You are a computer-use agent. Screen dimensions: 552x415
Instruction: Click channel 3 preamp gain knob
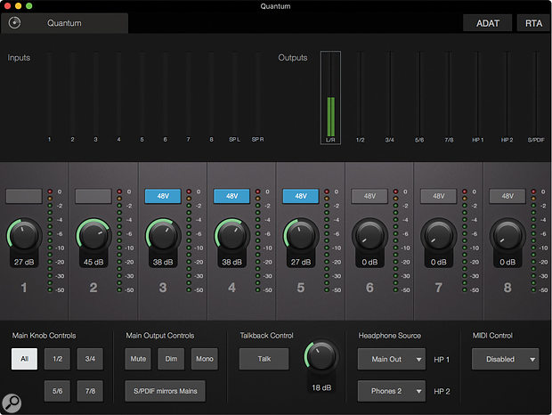click(x=163, y=235)
